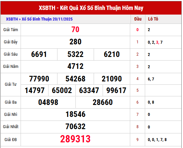Select the Giải Bảy row label
Viewport: 183px width, 148px height.
coord(11,42)
